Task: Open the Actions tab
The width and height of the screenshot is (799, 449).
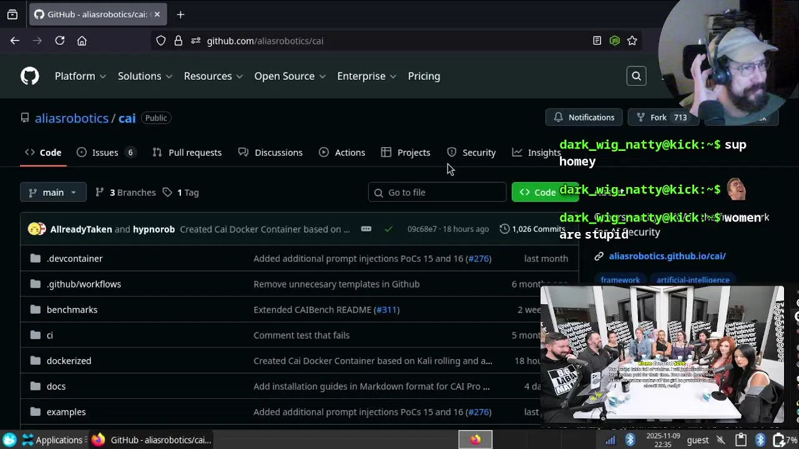Action: click(342, 152)
